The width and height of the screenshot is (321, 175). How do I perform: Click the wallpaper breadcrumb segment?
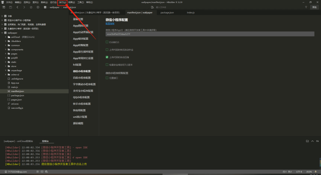click(54, 7)
